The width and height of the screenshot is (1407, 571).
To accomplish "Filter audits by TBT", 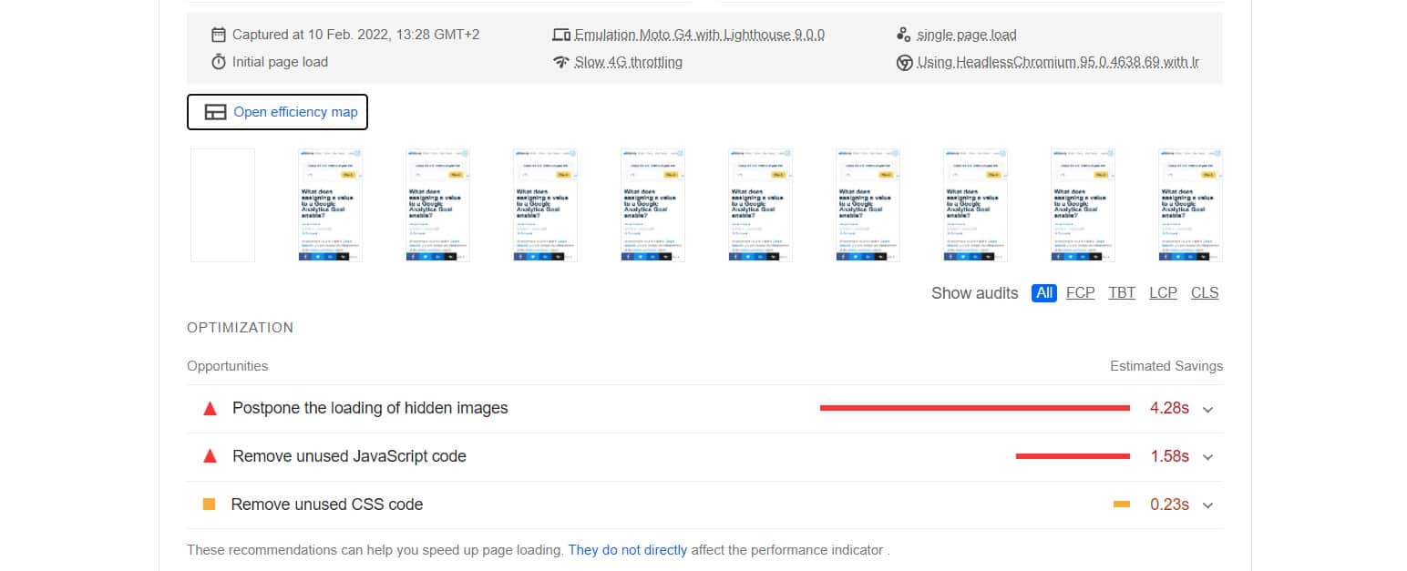I will [x=1122, y=292].
